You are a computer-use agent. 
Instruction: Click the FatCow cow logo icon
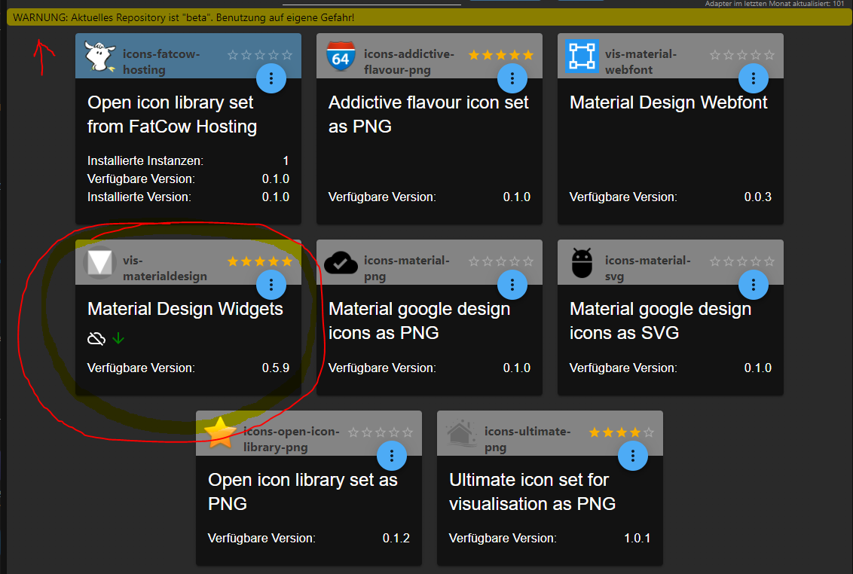(99, 57)
